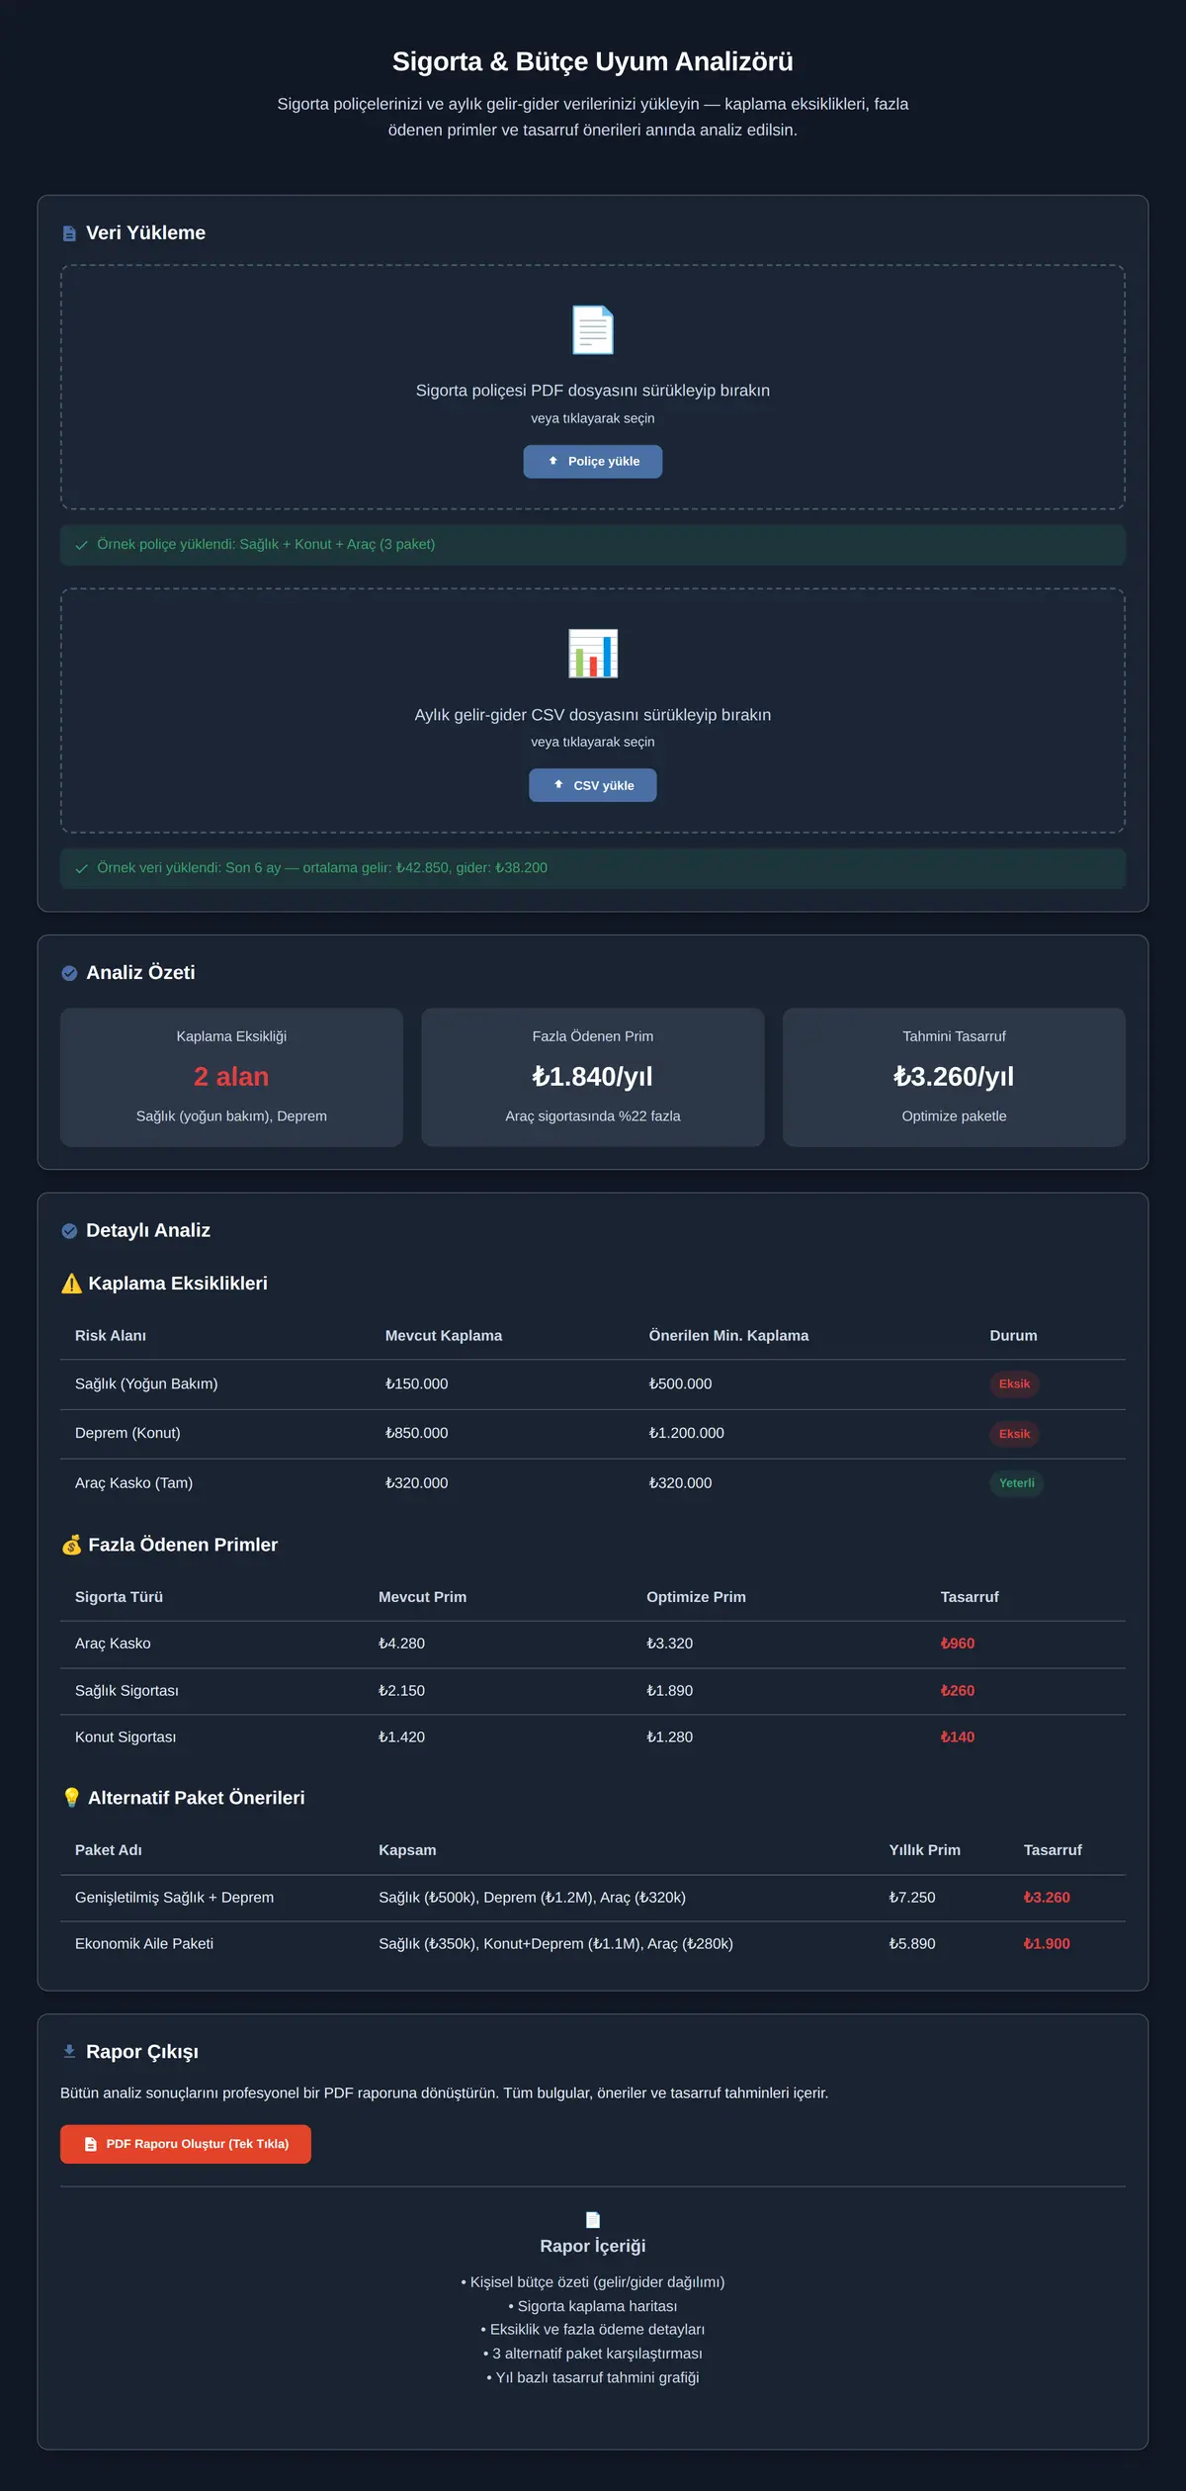The height and width of the screenshot is (2491, 1186).
Task: Click the bar chart icon in CSV dropzone
Action: [x=593, y=654]
